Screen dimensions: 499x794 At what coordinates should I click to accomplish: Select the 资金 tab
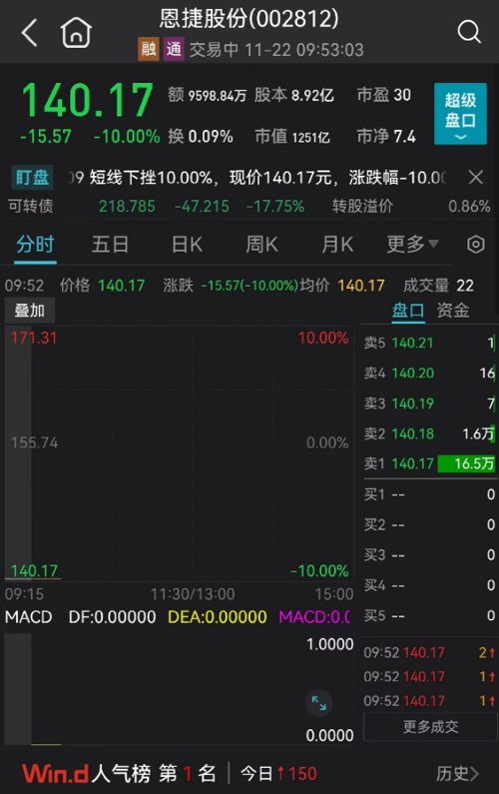click(x=453, y=310)
